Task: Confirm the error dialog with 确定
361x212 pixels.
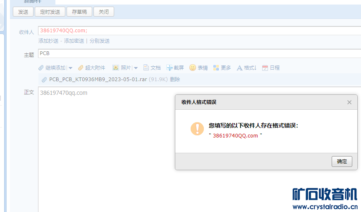Action: 342,161
